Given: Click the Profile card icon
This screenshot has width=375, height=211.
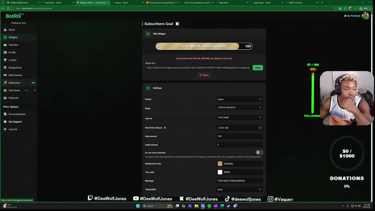Looking at the screenshot, I should 5,52.
